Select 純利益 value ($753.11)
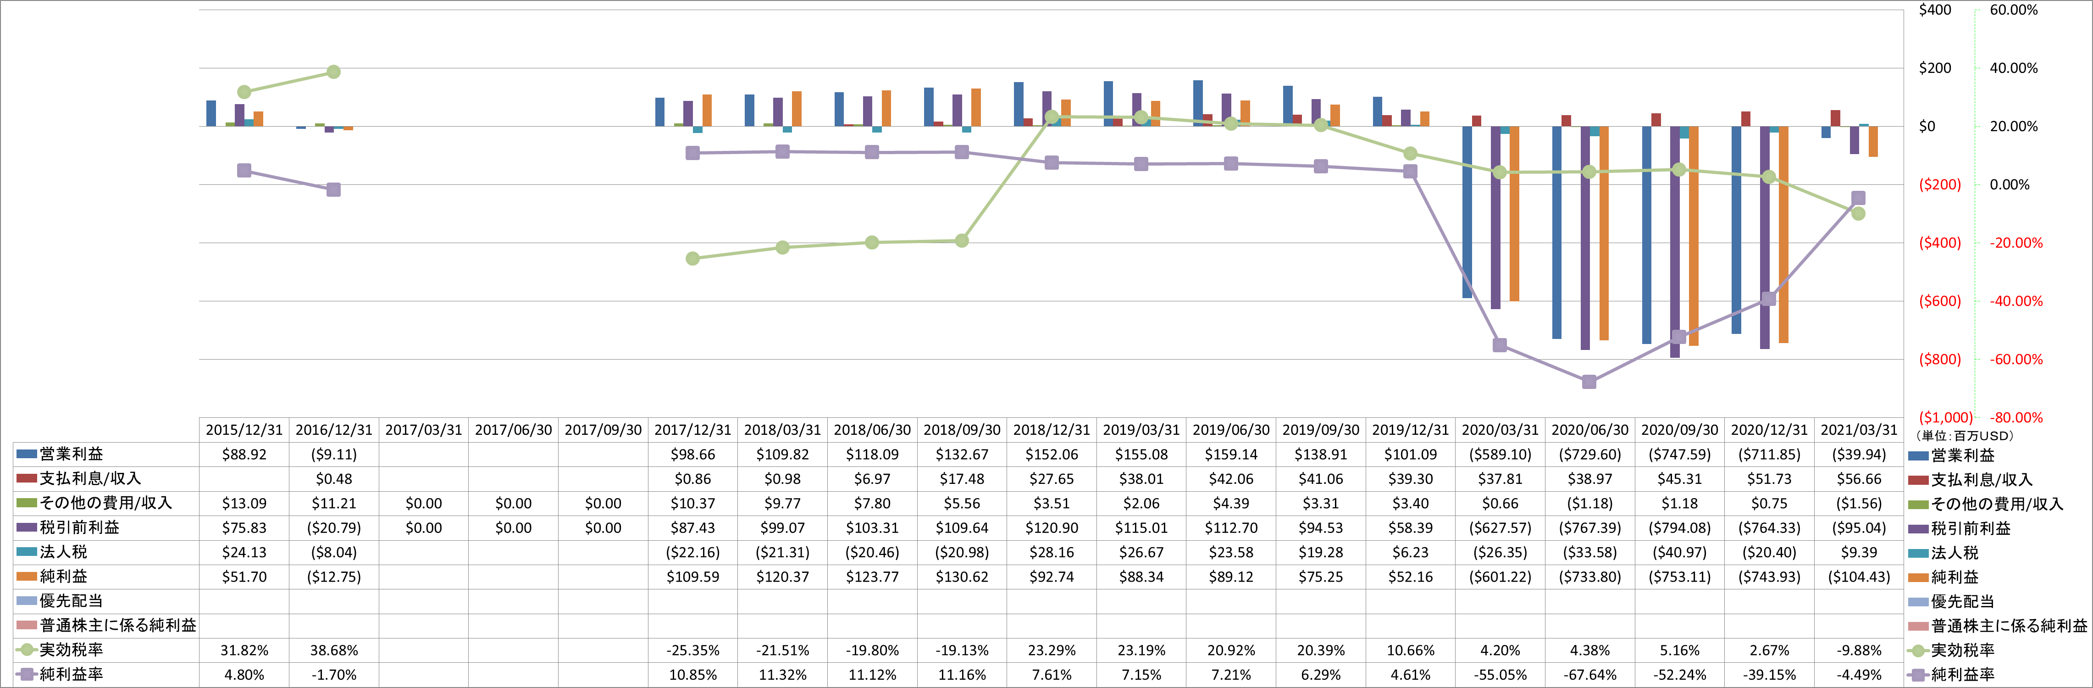Viewport: 2093px width, 688px height. [1679, 577]
